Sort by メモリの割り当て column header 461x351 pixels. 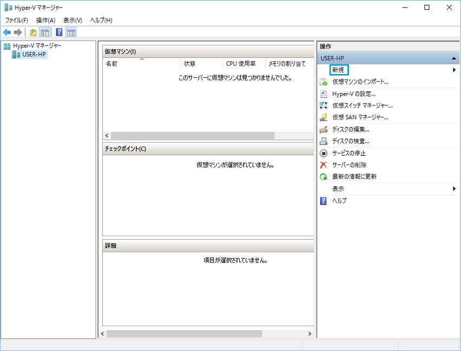(289, 63)
